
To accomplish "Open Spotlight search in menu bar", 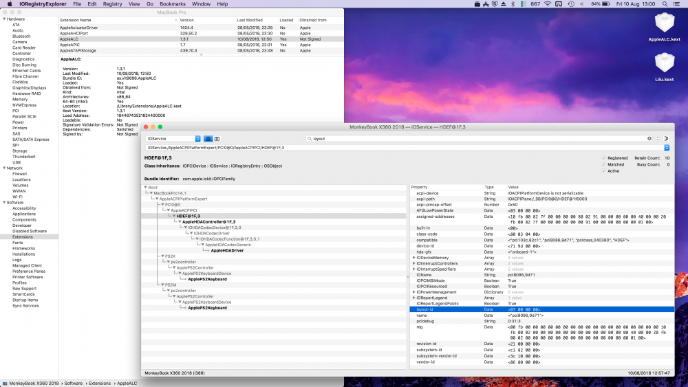I will [665, 4].
